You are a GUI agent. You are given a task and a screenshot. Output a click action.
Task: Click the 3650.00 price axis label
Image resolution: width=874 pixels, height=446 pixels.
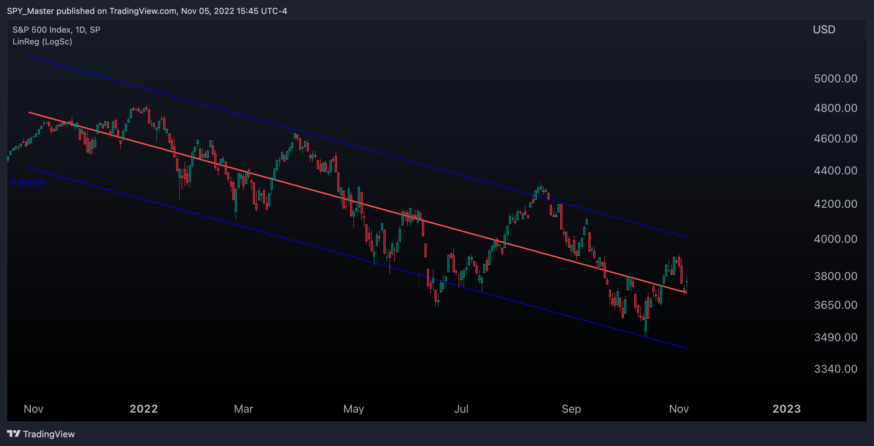click(835, 305)
